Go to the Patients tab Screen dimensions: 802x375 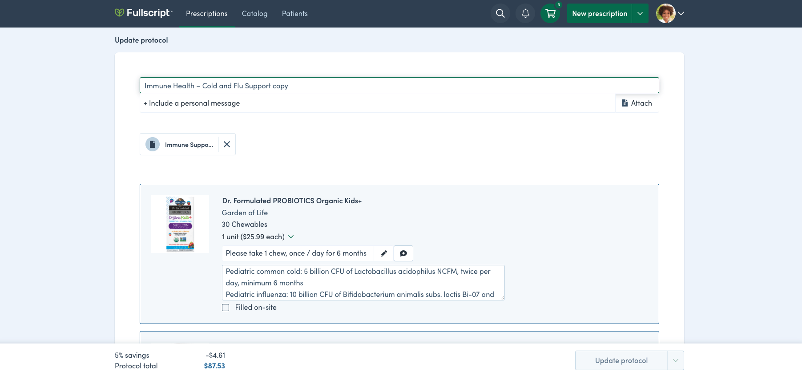pyautogui.click(x=294, y=13)
